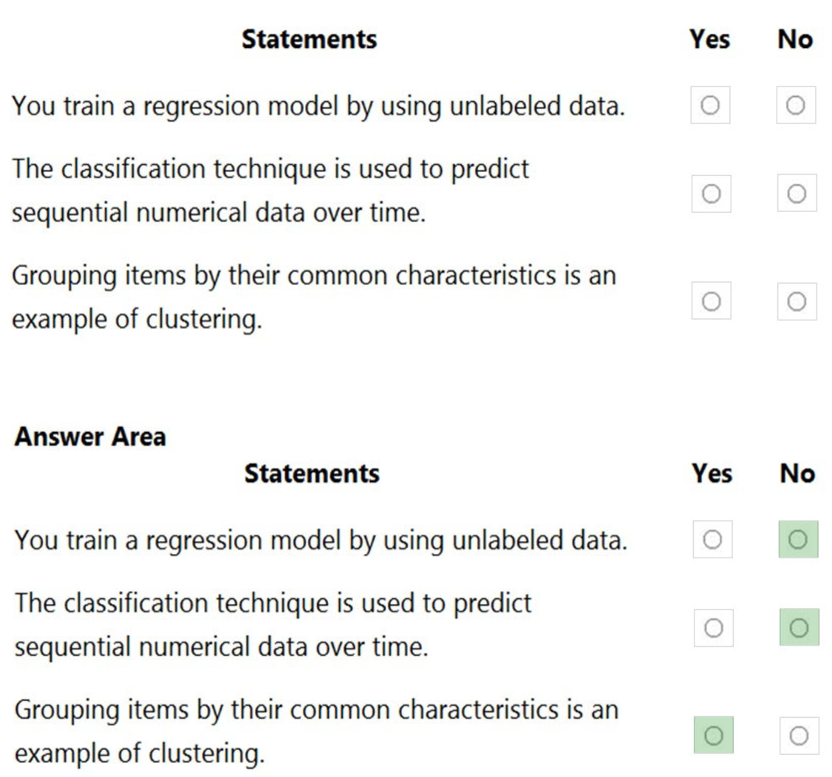The height and width of the screenshot is (777, 832).
Task: Choose Yes for classification statement in unanswered question
Action: [x=711, y=194]
